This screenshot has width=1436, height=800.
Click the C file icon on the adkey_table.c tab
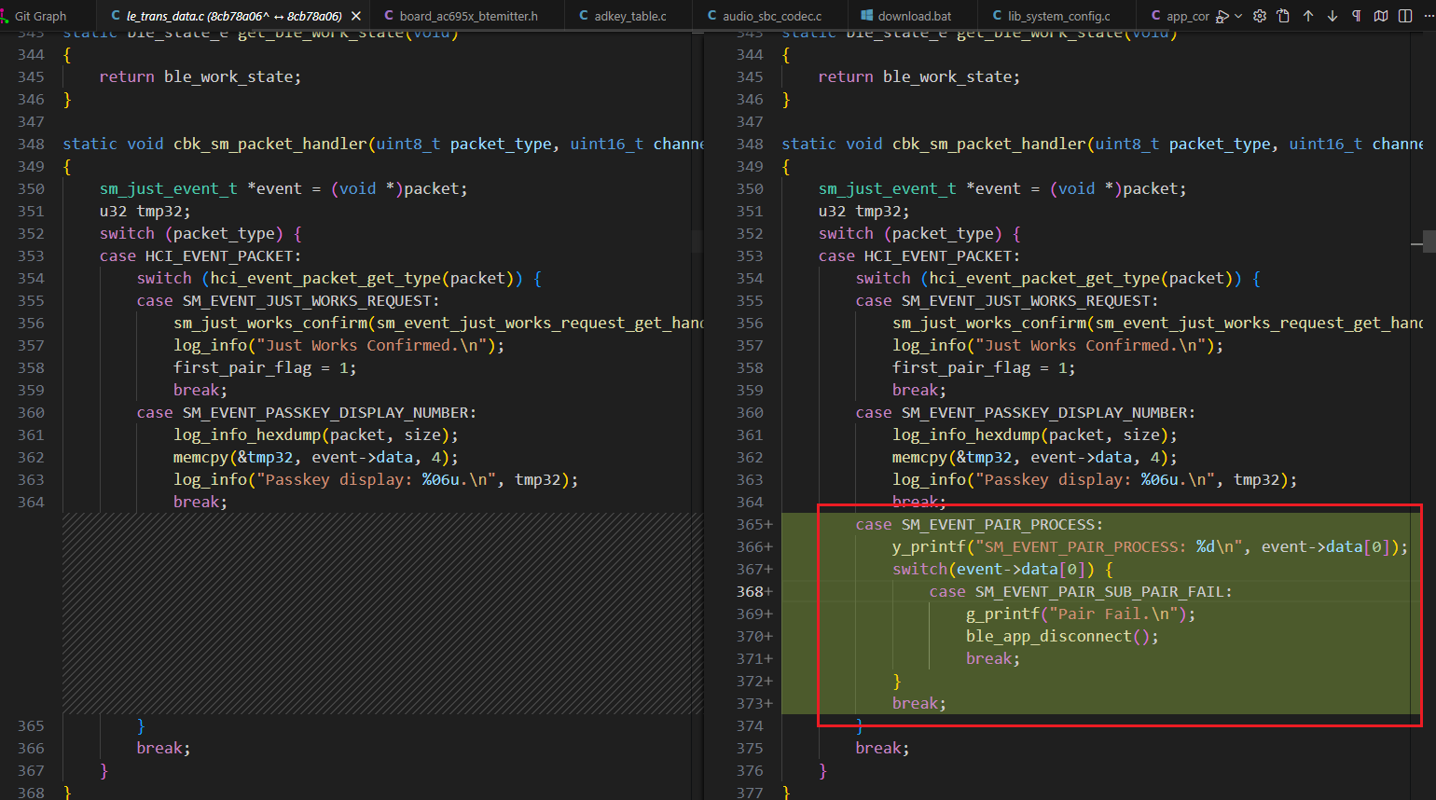(x=584, y=16)
